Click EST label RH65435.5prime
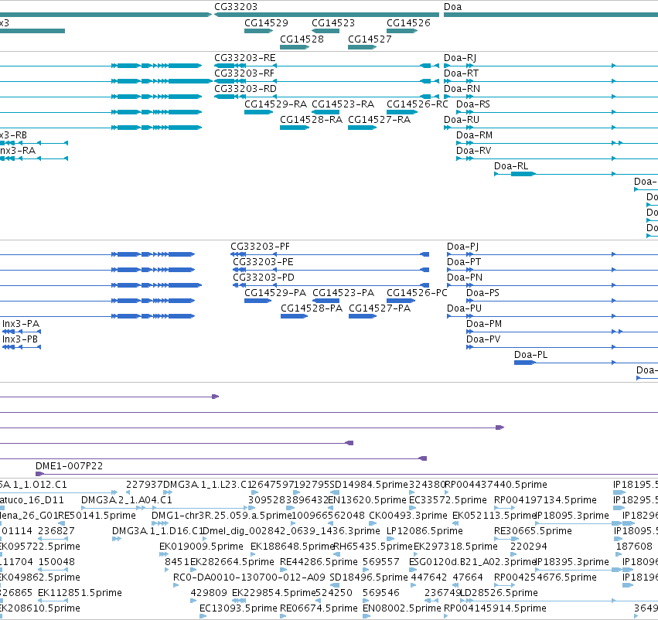Image resolution: width=658 pixels, height=620 pixels. 373,547
